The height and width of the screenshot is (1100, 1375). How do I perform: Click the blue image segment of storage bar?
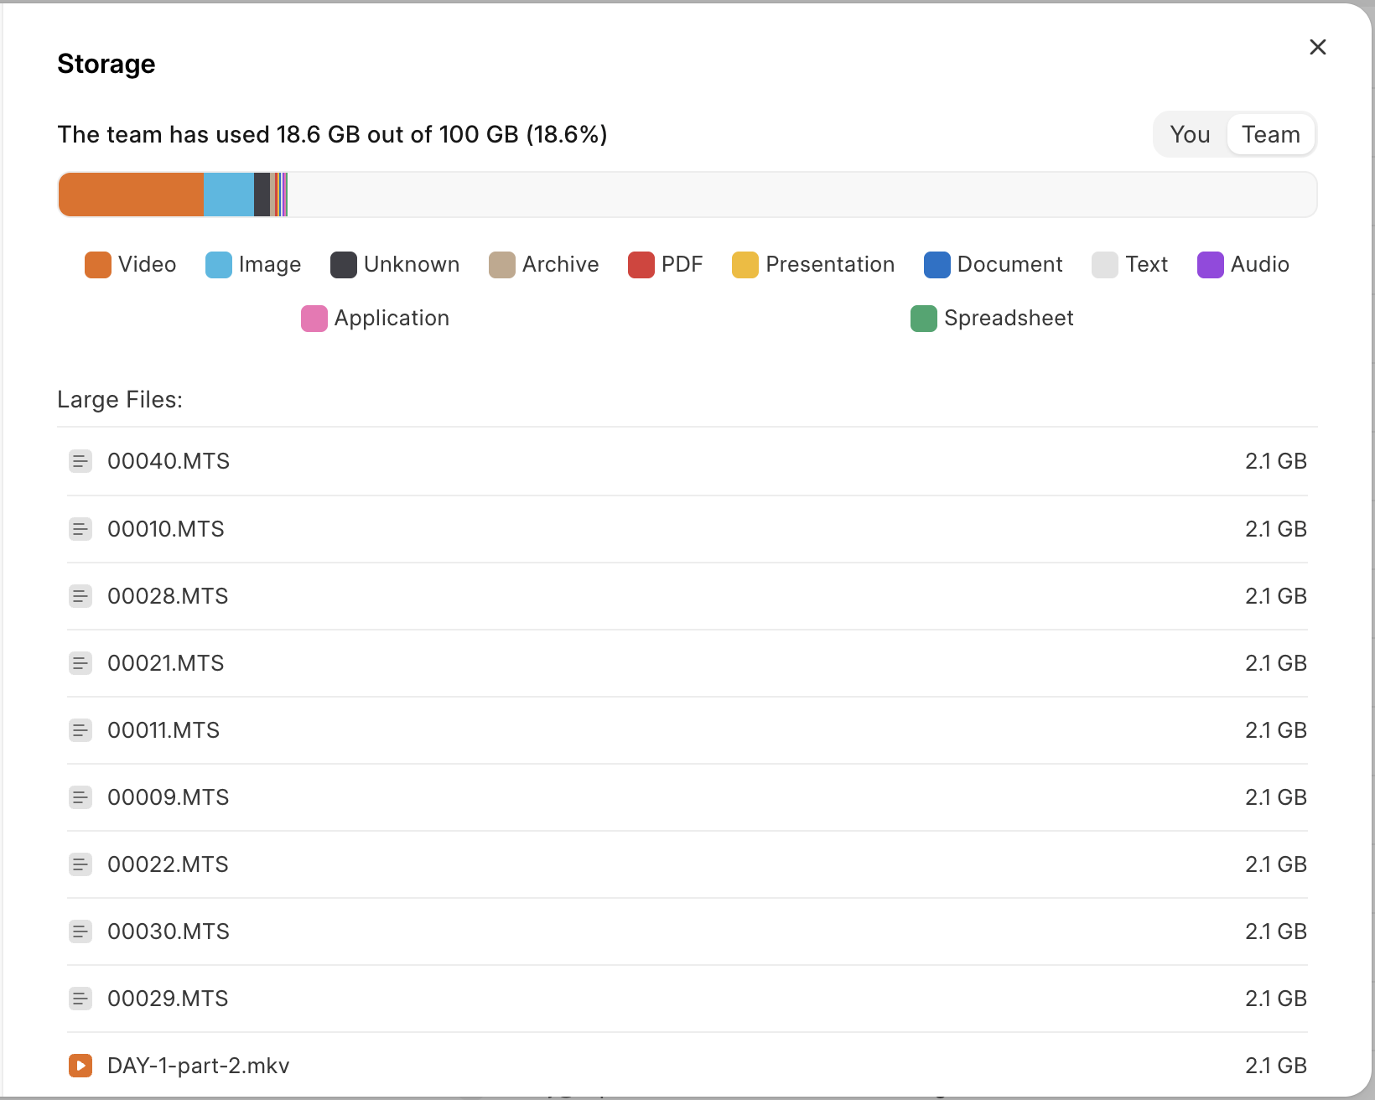tap(229, 195)
